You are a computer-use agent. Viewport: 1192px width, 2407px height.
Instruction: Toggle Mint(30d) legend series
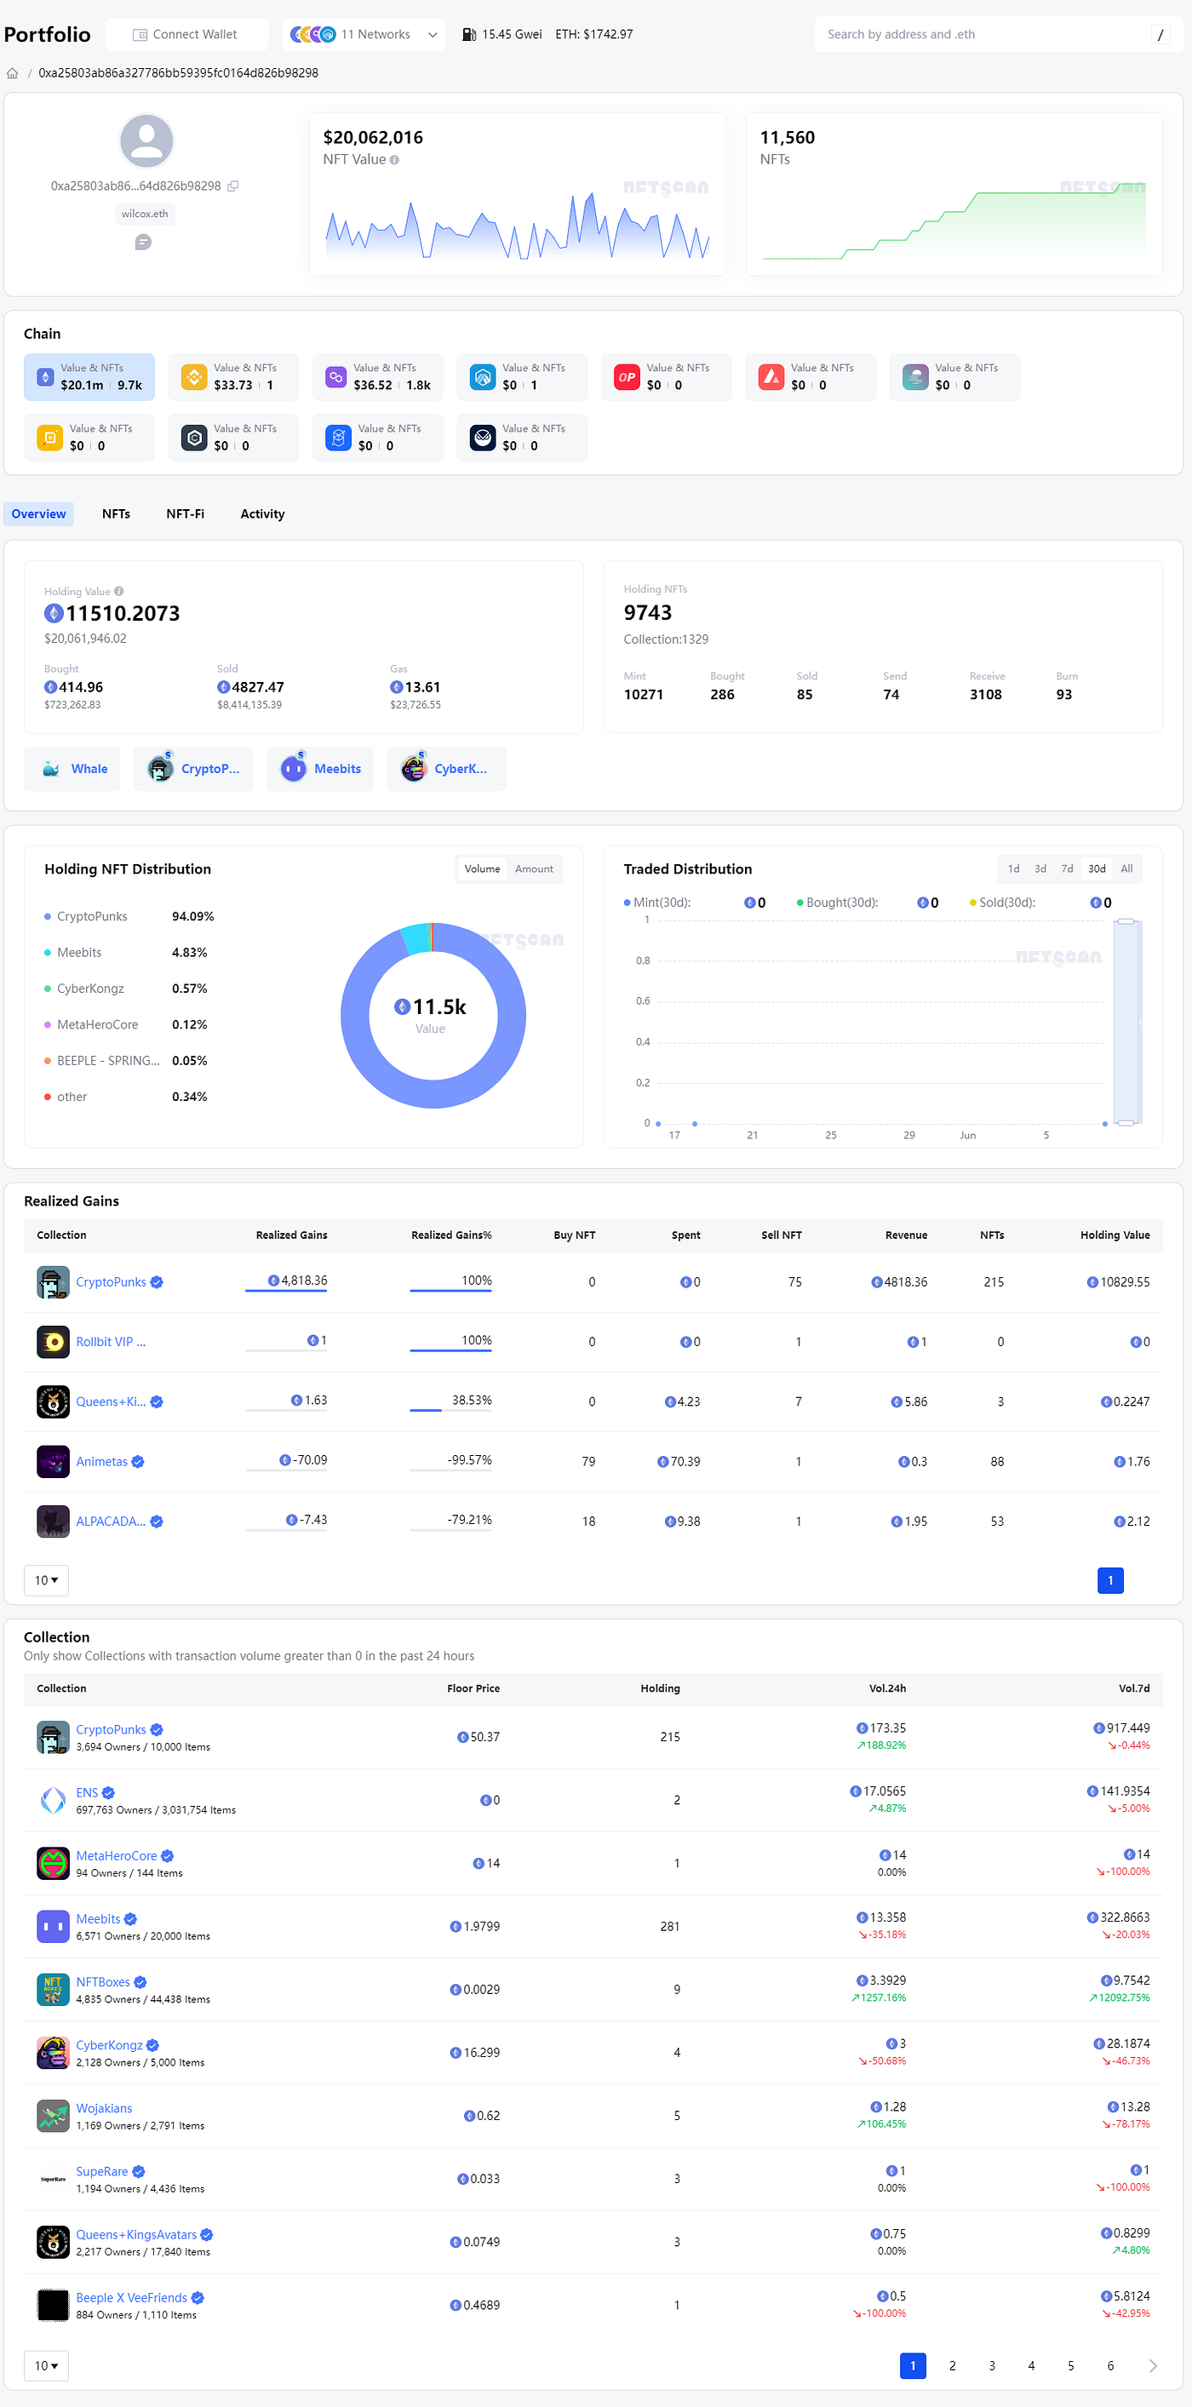(657, 903)
